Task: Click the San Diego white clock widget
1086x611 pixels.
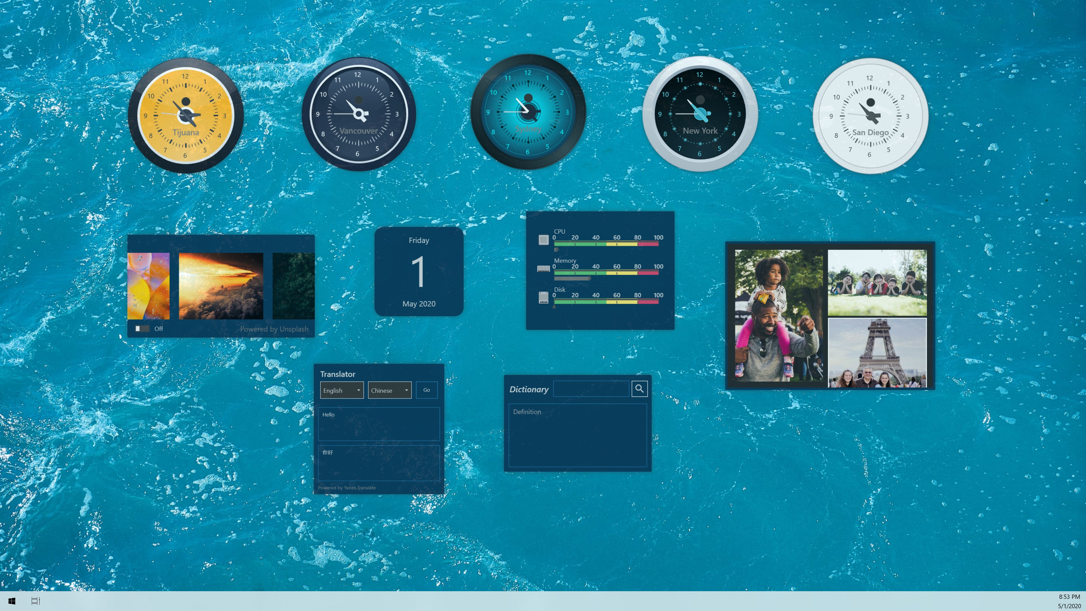Action: 870,115
